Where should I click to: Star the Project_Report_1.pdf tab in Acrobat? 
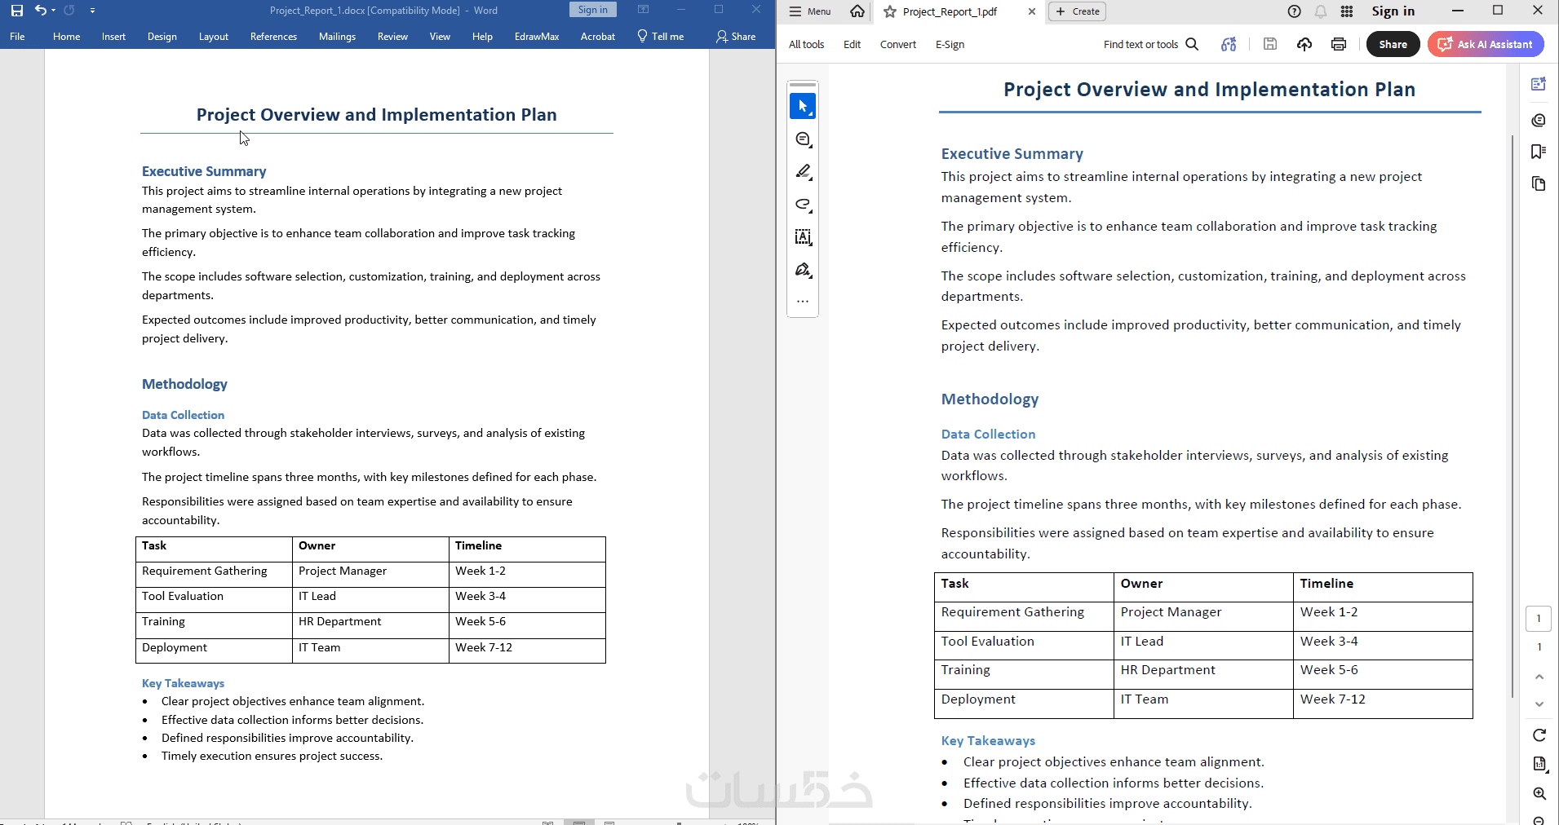click(x=890, y=12)
